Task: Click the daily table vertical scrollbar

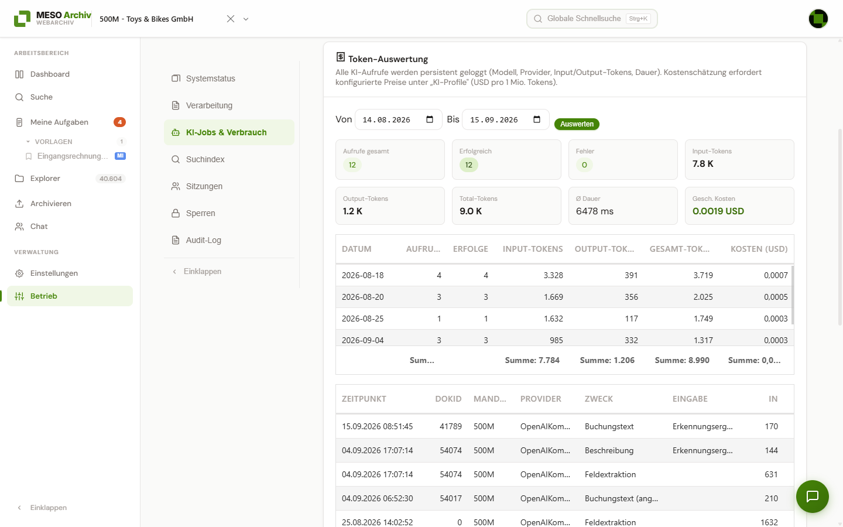Action: point(793,295)
